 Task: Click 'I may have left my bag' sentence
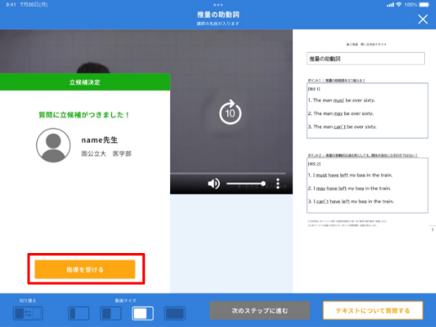click(349, 188)
